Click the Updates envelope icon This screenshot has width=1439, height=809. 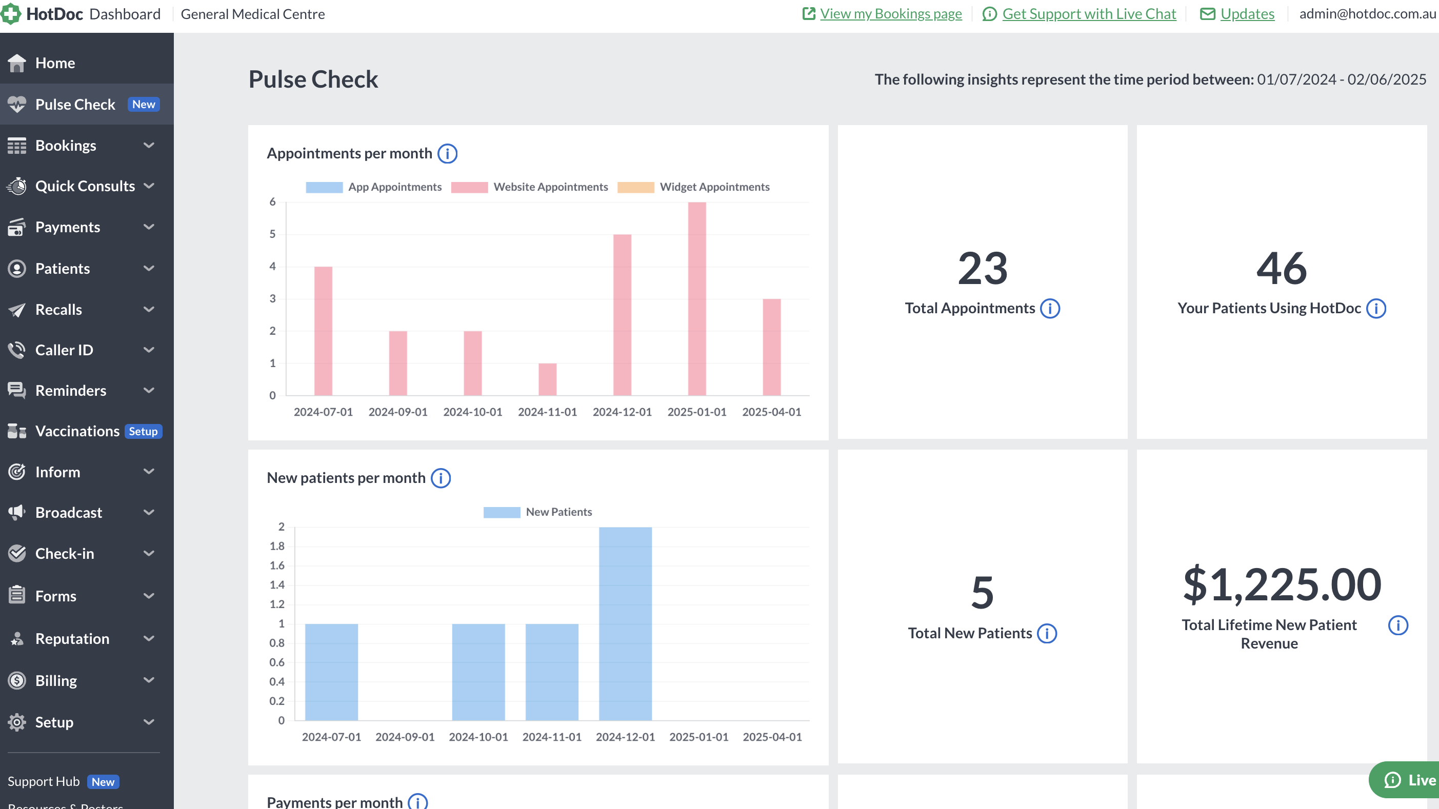click(1207, 14)
